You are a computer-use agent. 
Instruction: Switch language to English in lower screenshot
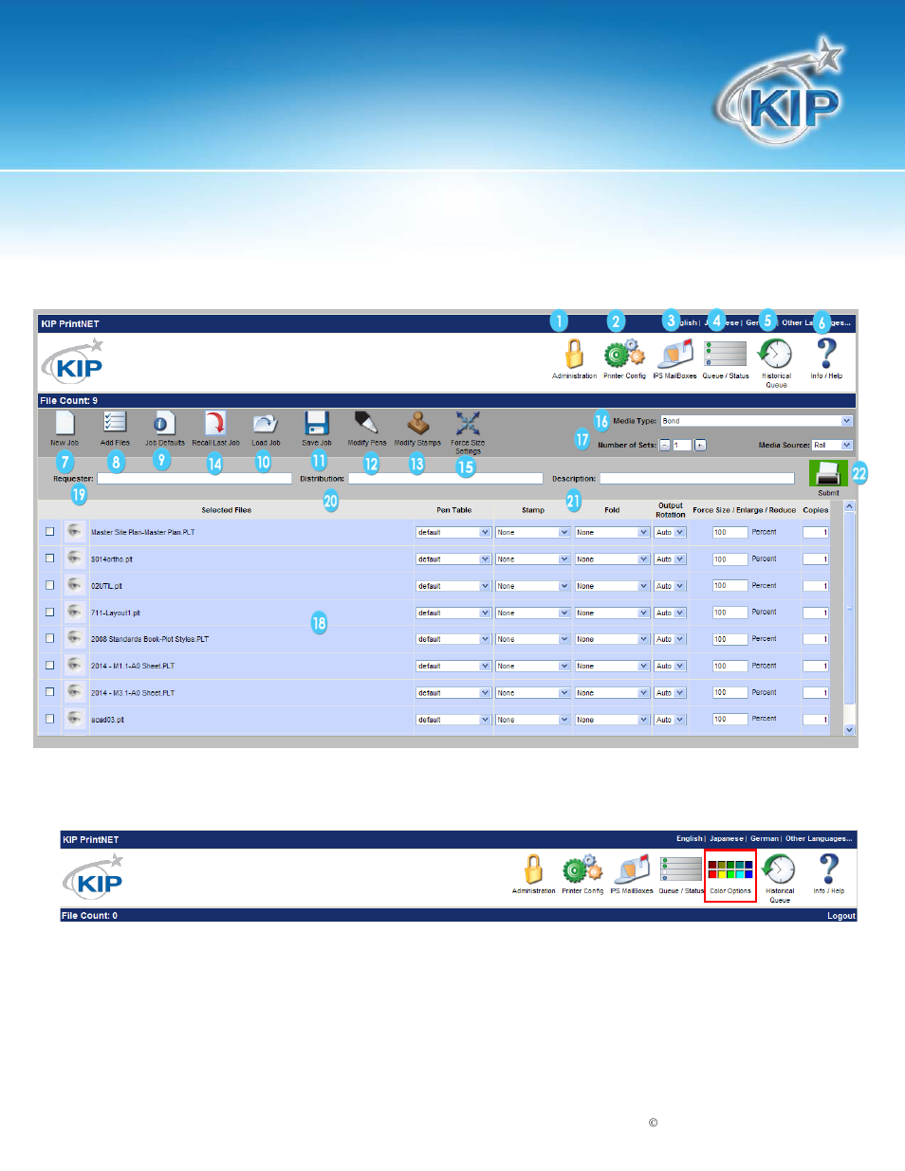tap(689, 838)
